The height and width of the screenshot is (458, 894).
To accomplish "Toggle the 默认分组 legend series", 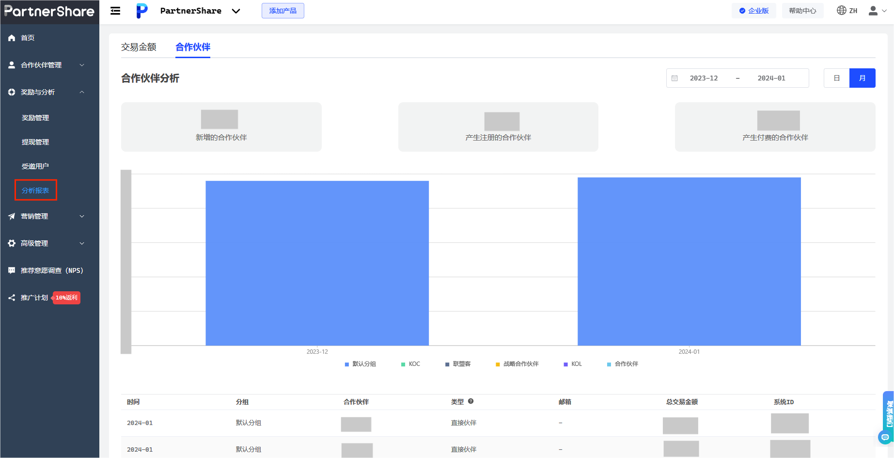I will 360,364.
